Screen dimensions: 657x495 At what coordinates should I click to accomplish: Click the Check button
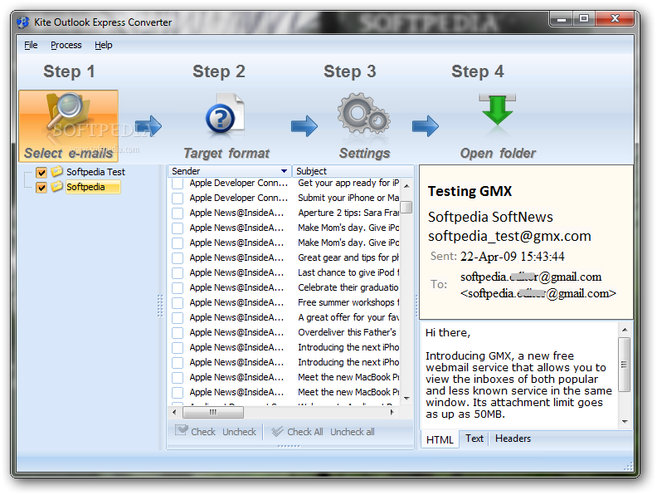point(195,431)
